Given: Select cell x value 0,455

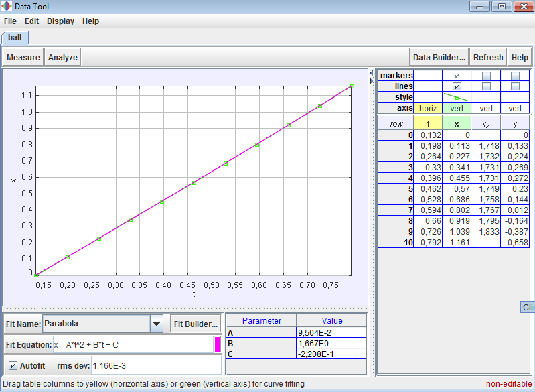Looking at the screenshot, I should [457, 178].
